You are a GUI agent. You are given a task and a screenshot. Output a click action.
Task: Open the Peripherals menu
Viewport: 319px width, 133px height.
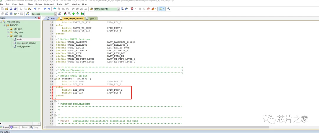coord(50,4)
